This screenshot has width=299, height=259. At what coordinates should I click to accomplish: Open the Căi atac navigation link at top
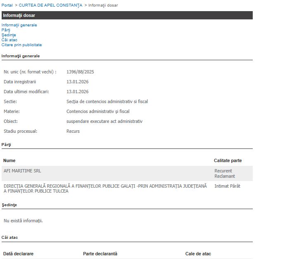[9, 40]
